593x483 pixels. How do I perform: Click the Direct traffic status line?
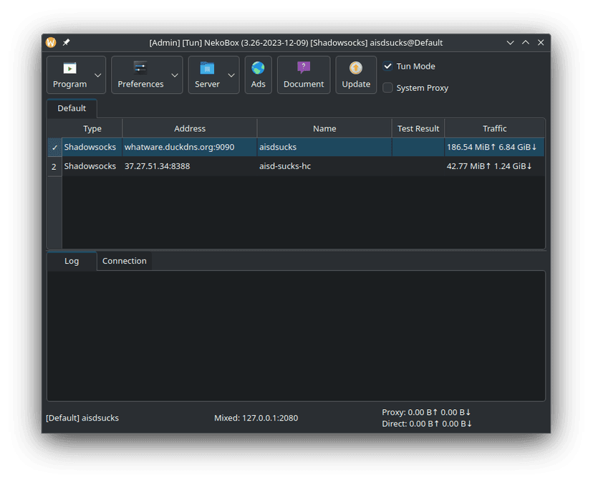coord(427,424)
